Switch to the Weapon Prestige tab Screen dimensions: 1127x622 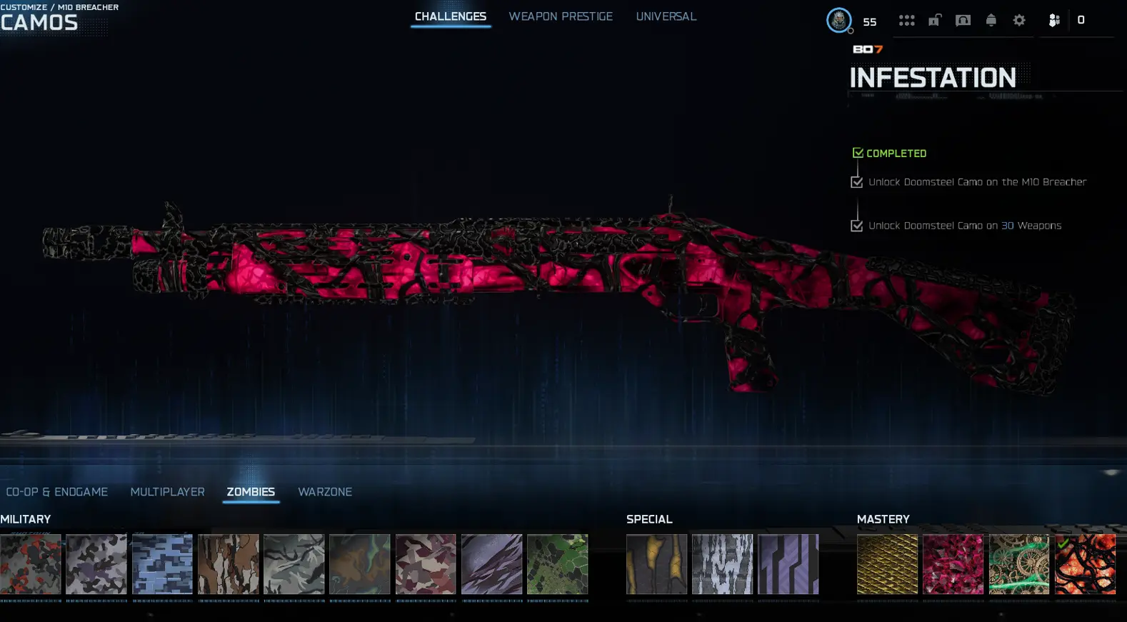[x=561, y=16]
